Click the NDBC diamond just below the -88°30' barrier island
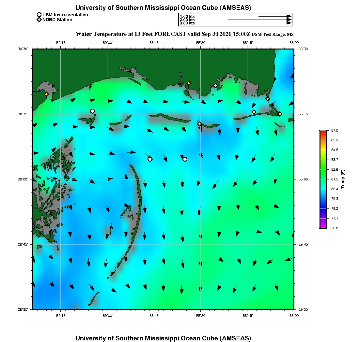The height and width of the screenshot is (342, 359). [199, 124]
